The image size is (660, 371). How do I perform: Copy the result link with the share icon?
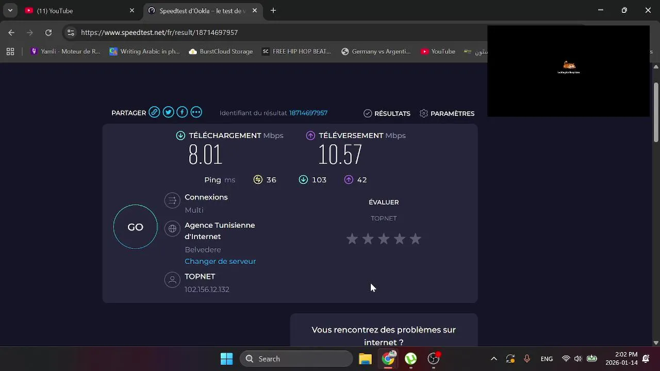(x=154, y=112)
